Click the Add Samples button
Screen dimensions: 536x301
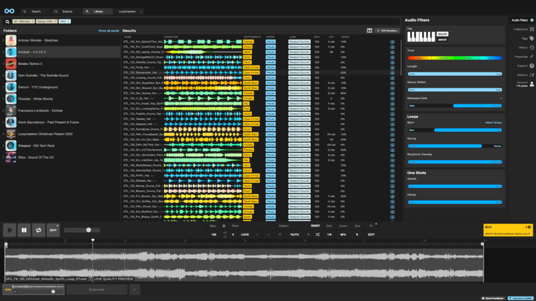[x=387, y=31]
